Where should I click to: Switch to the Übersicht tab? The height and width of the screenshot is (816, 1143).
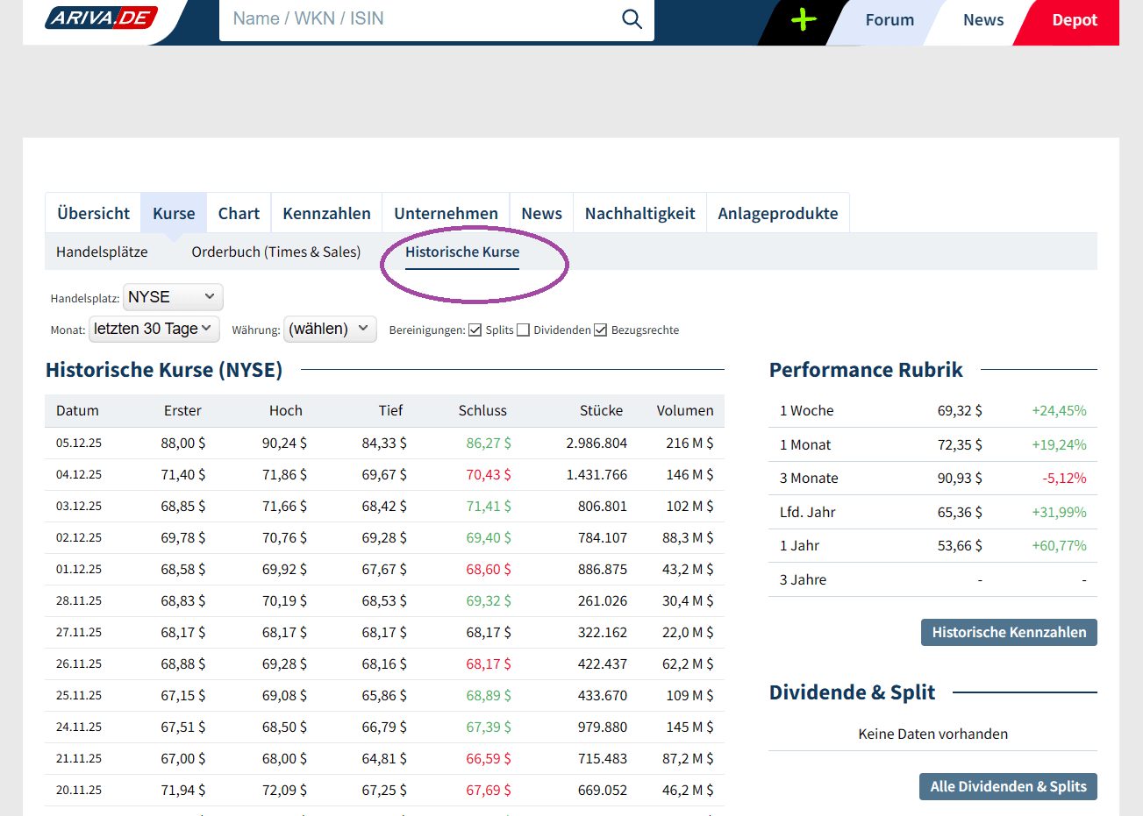93,213
